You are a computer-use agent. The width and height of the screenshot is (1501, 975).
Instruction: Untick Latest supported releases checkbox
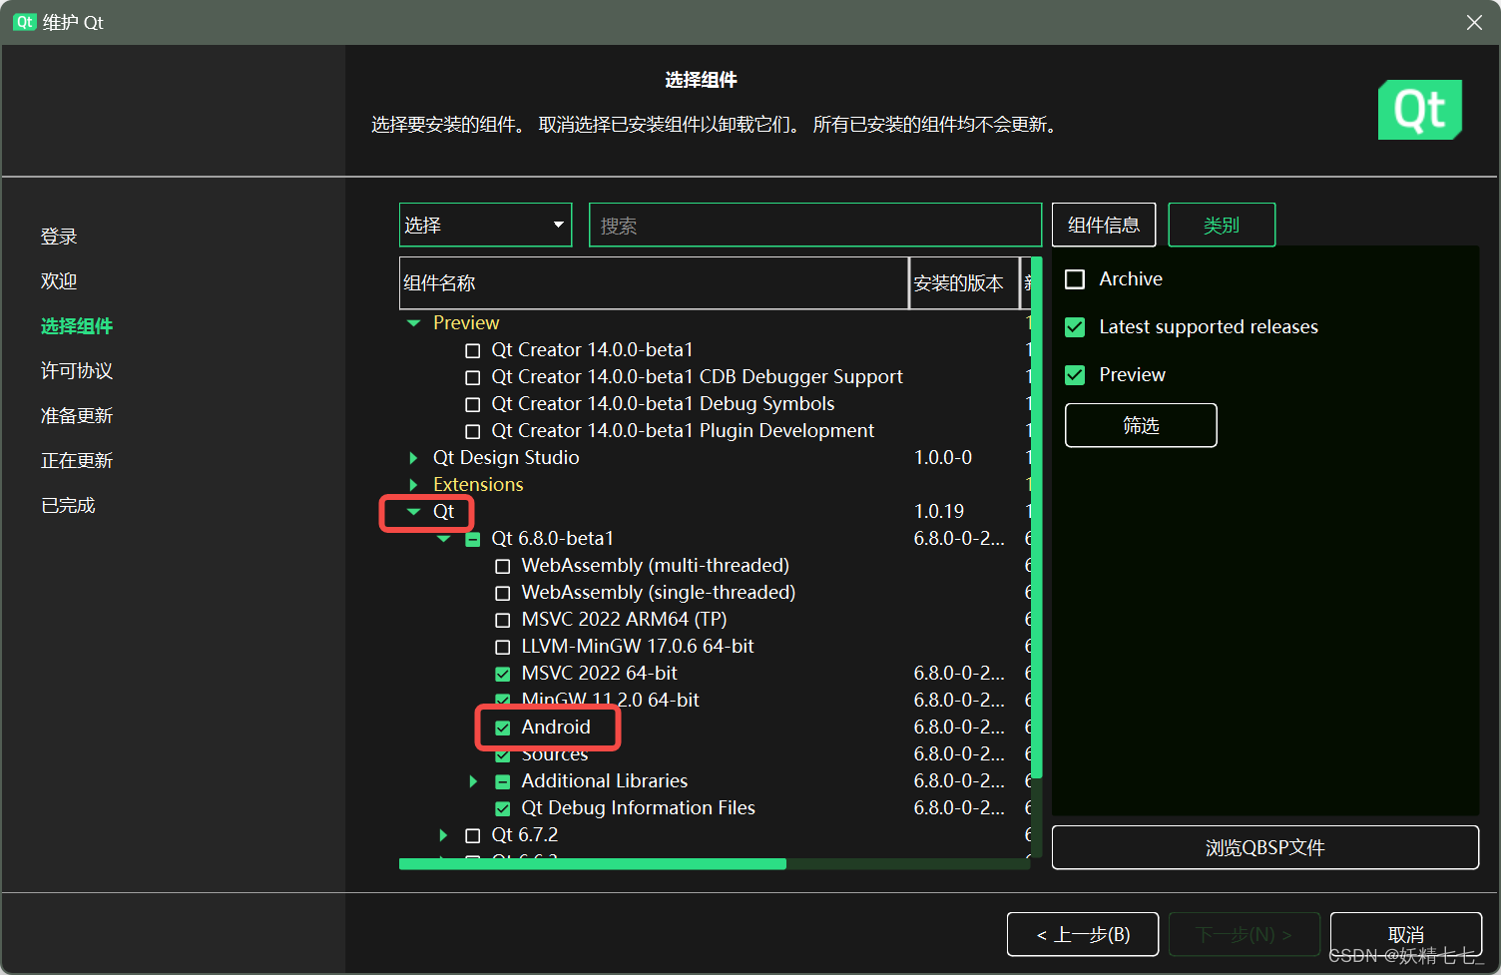point(1075,327)
